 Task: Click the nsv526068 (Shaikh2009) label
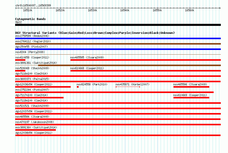[x=32, y=68]
